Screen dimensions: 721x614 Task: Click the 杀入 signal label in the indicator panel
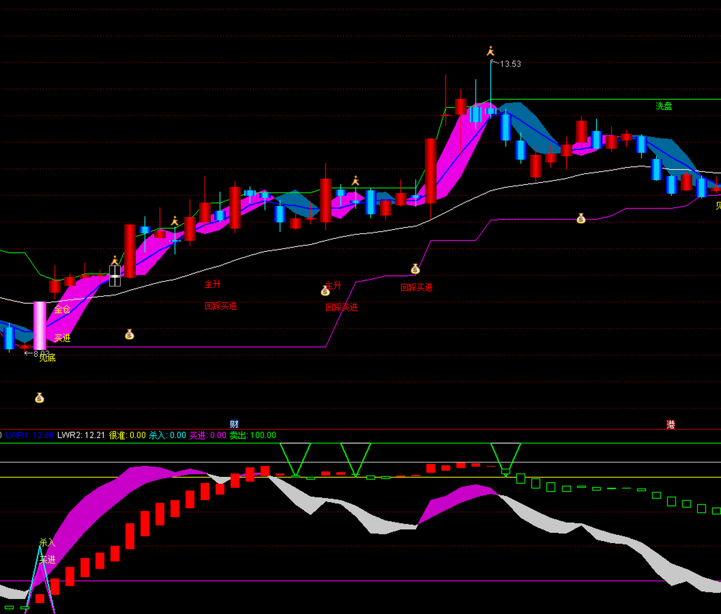pyautogui.click(x=47, y=543)
